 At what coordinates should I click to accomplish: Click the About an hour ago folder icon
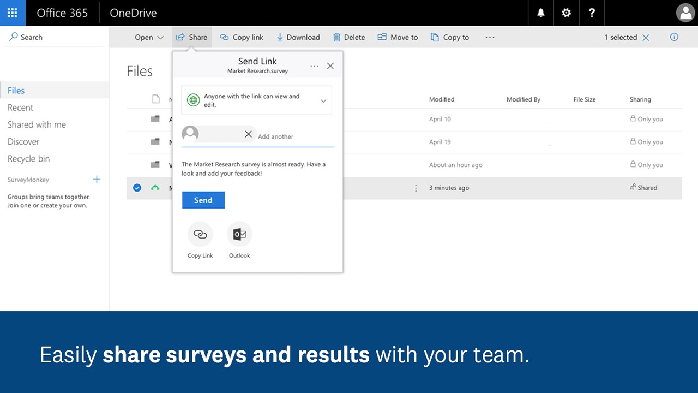tap(155, 165)
